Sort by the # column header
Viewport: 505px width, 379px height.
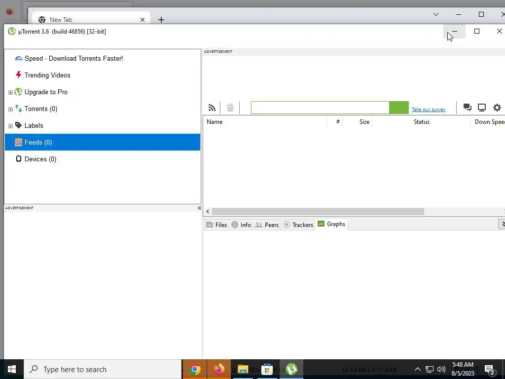[335, 122]
